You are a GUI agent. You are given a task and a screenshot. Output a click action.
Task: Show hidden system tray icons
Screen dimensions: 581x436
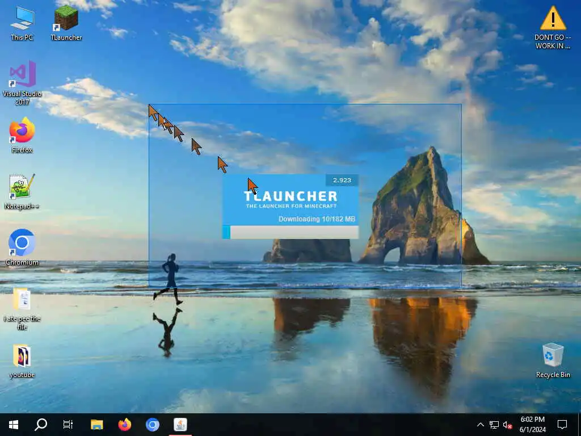pos(480,425)
